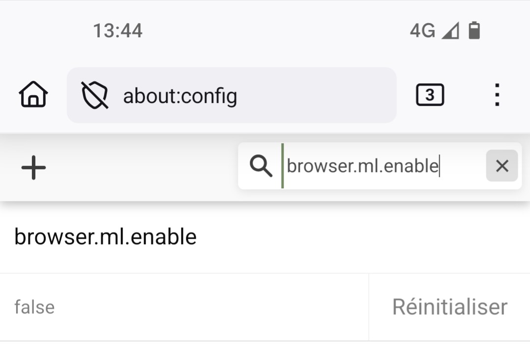This screenshot has height=354, width=530.
Task: Click the plus icon to add preference
Action: tap(33, 168)
